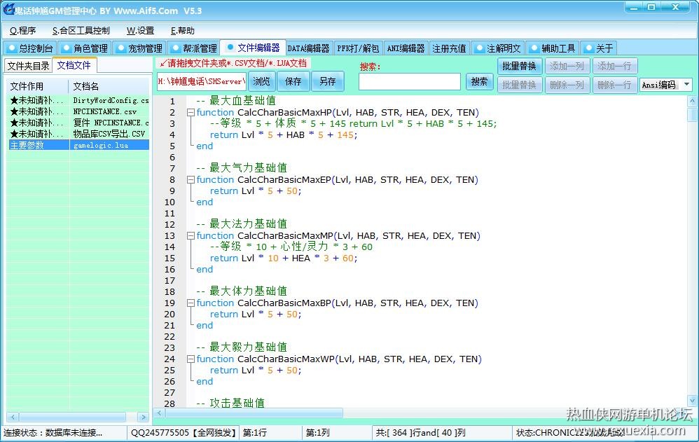Switch to the 注解明文 tab

pos(498,48)
